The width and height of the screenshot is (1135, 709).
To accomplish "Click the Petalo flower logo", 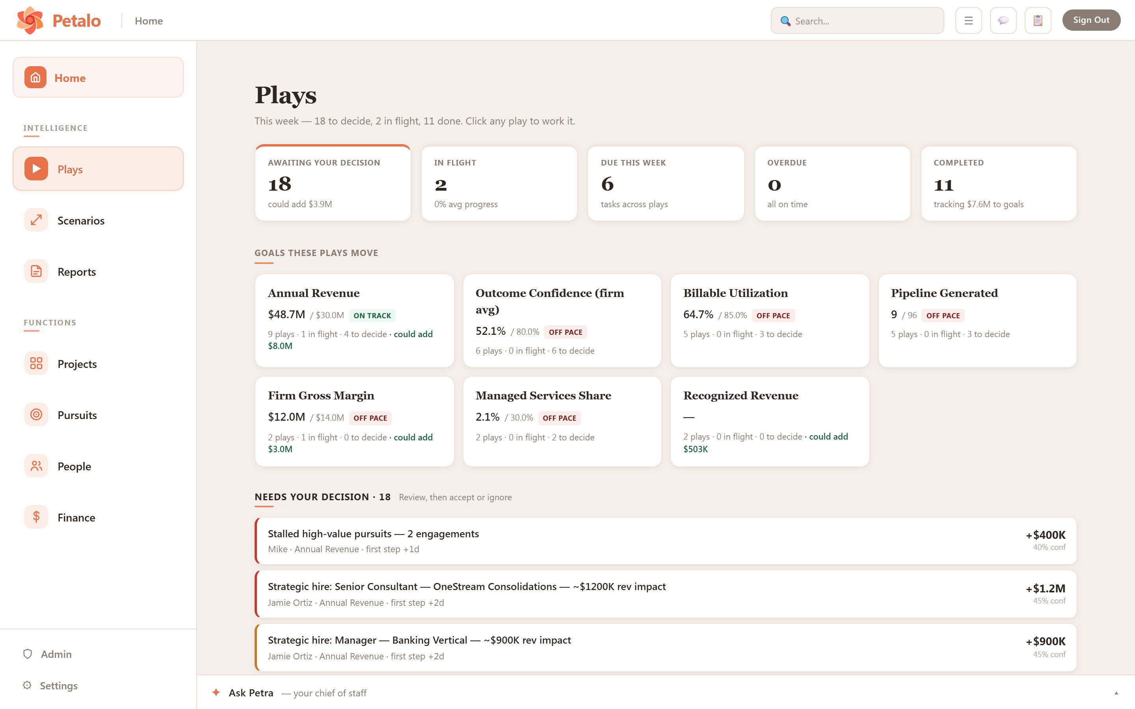I will [30, 20].
